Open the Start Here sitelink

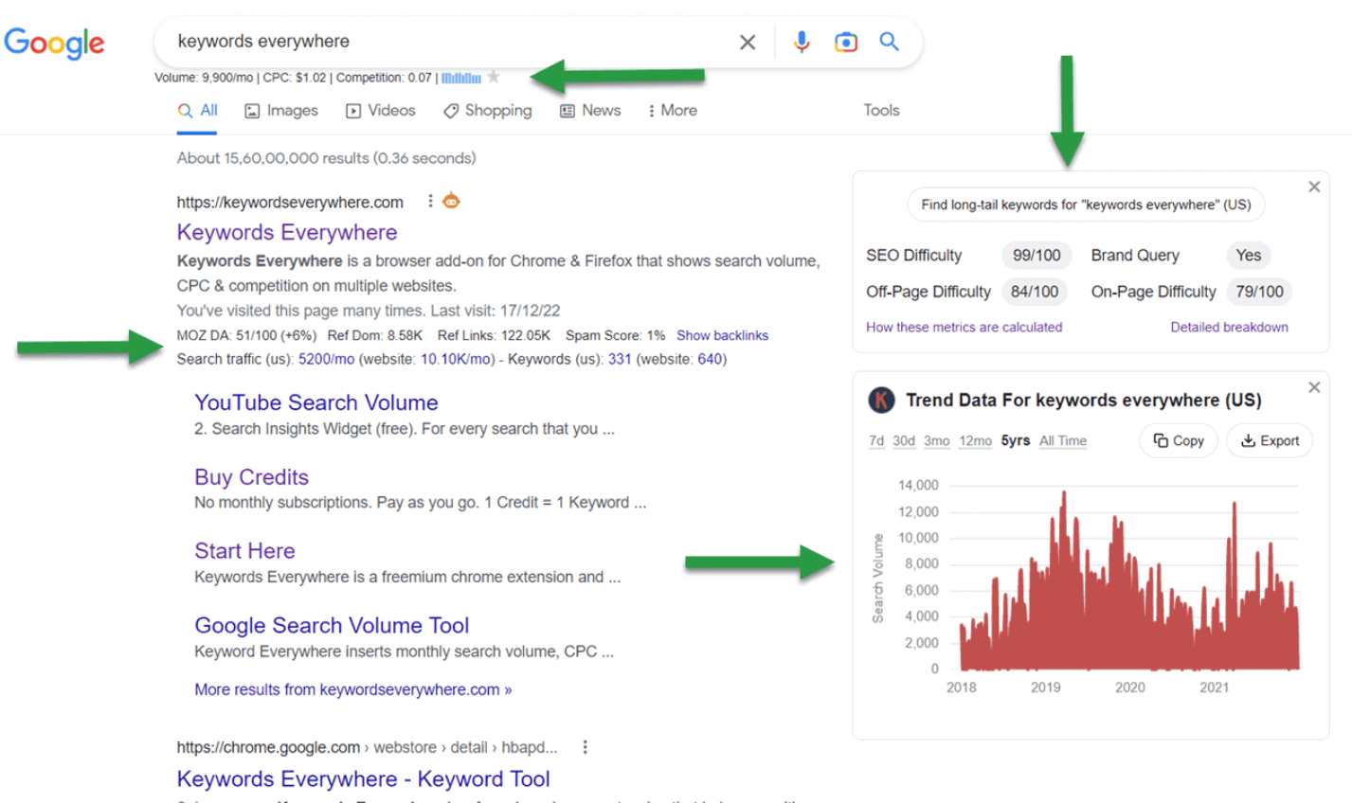coord(244,551)
